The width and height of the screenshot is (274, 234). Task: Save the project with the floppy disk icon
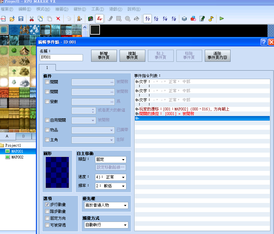pyautogui.click(x=21, y=19)
